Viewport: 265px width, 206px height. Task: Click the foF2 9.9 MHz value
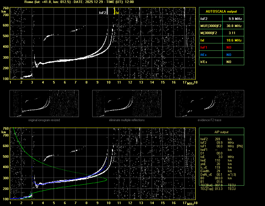235,19
